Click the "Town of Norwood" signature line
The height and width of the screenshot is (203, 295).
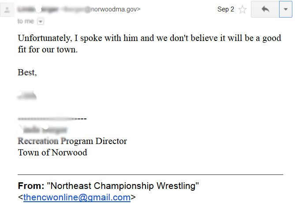[52, 153]
